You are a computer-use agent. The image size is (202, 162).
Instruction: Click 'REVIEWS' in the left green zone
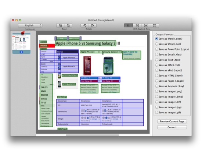44,95
